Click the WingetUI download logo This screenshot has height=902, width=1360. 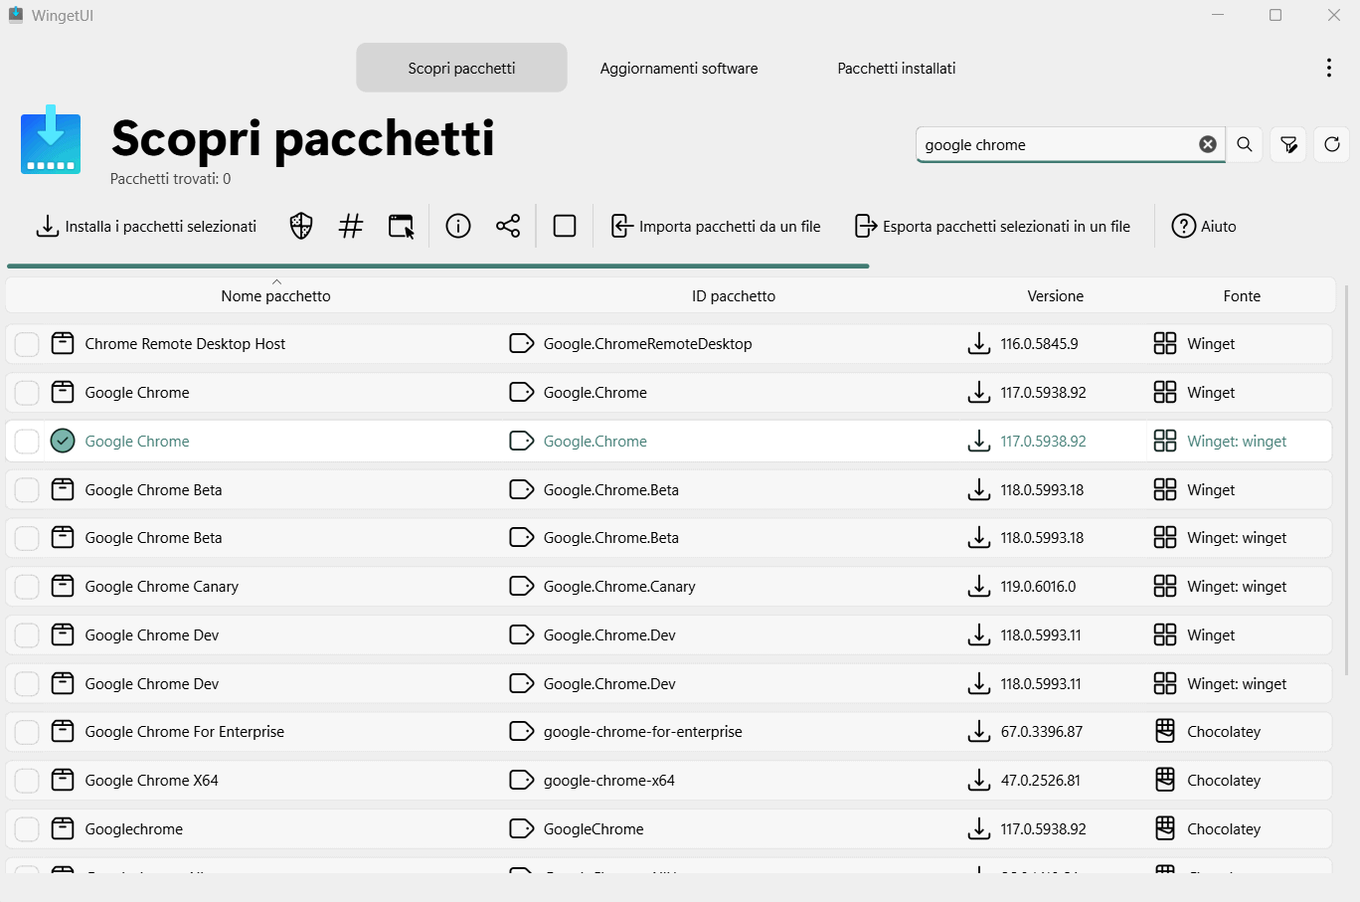click(51, 140)
